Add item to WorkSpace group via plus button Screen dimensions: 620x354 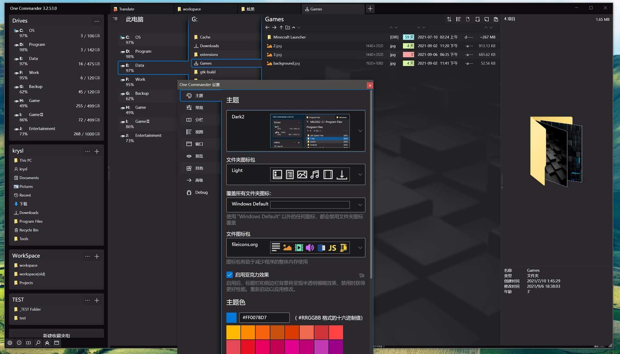coord(97,256)
